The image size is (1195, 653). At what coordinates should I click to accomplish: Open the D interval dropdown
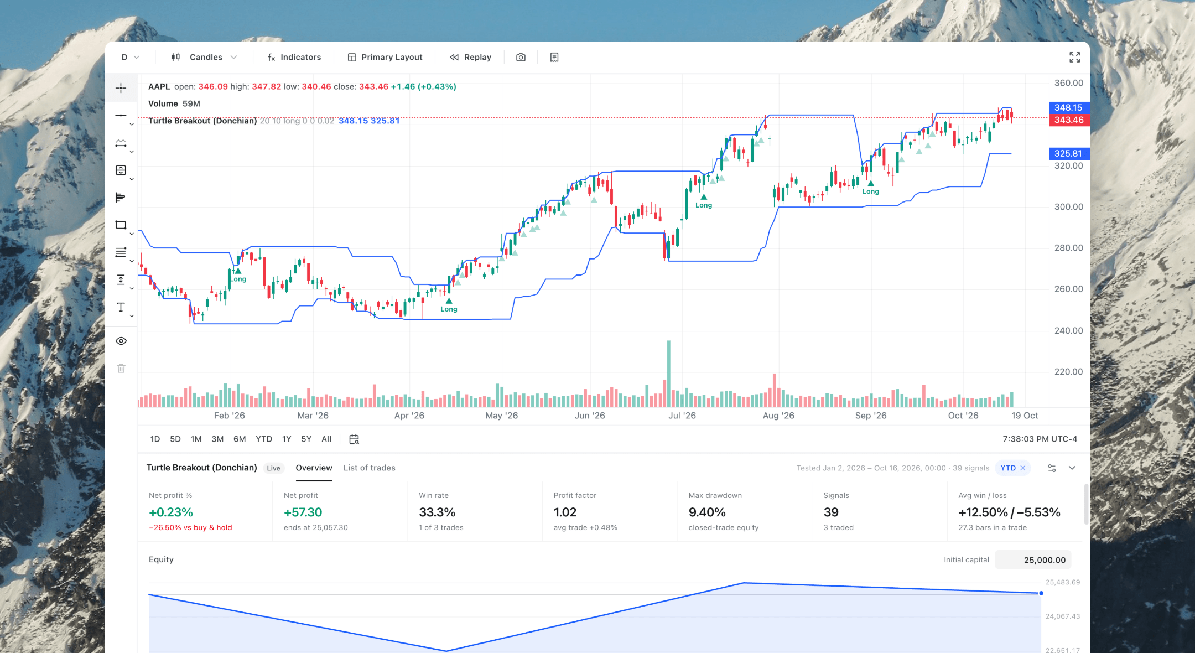131,57
